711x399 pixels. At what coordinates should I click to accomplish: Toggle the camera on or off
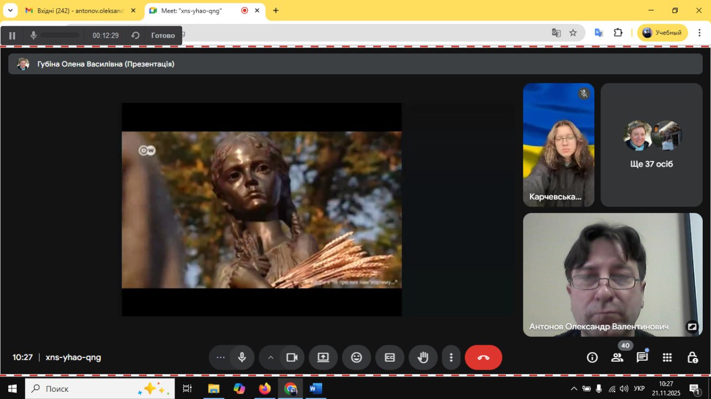[292, 357]
